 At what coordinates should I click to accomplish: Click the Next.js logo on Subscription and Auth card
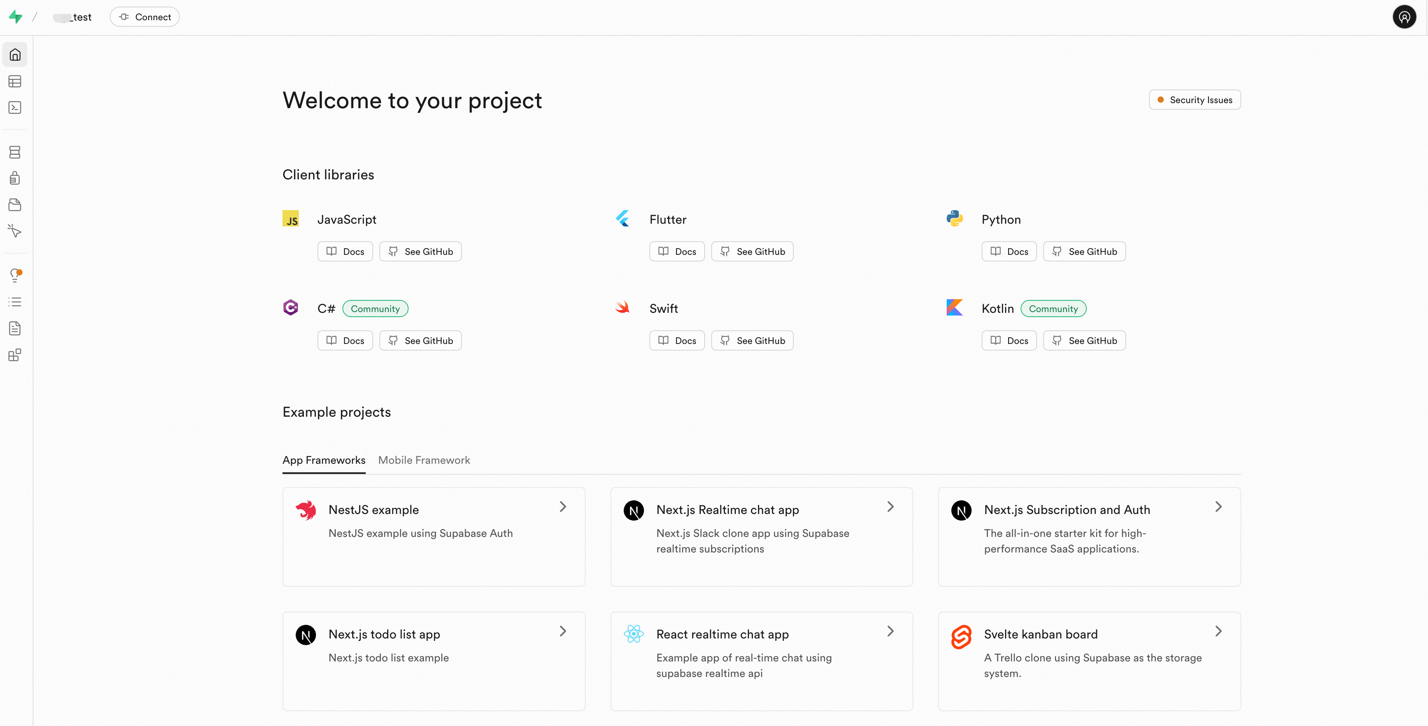[x=961, y=510]
